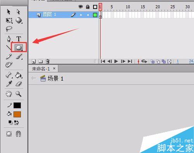Select the Free Transform tool
Viewport: 194px width, 153px height.
9,20
